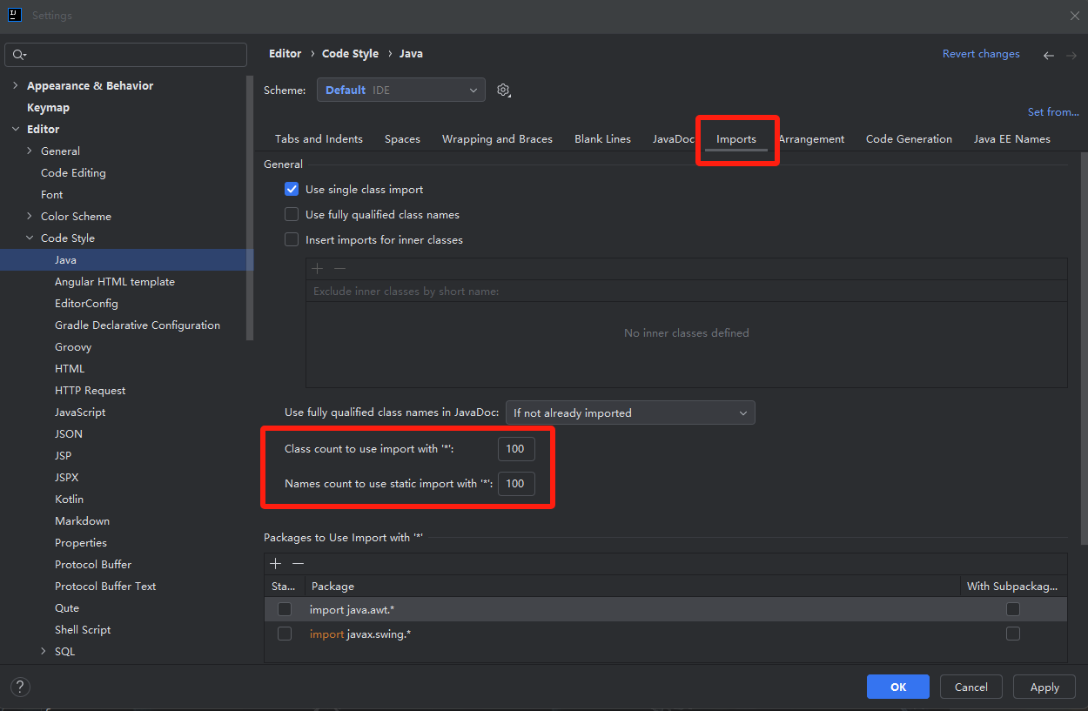Open Angular HTML template code style
Image resolution: width=1088 pixels, height=711 pixels.
[115, 281]
